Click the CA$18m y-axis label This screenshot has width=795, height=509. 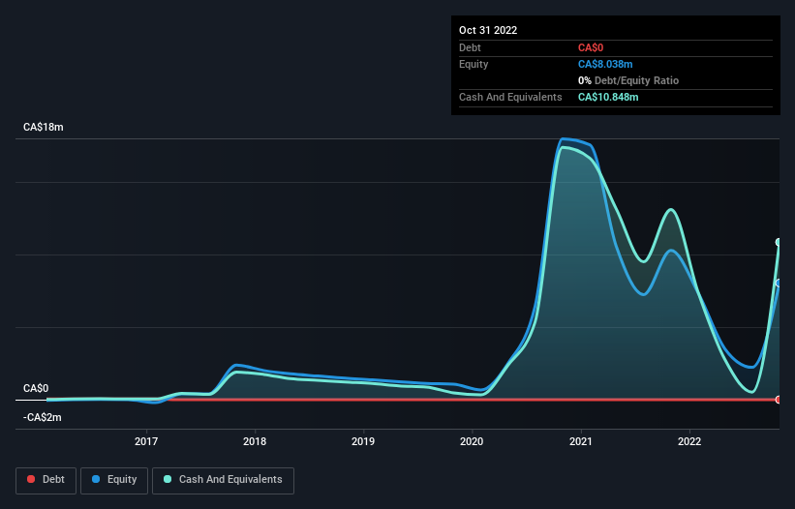(x=44, y=127)
